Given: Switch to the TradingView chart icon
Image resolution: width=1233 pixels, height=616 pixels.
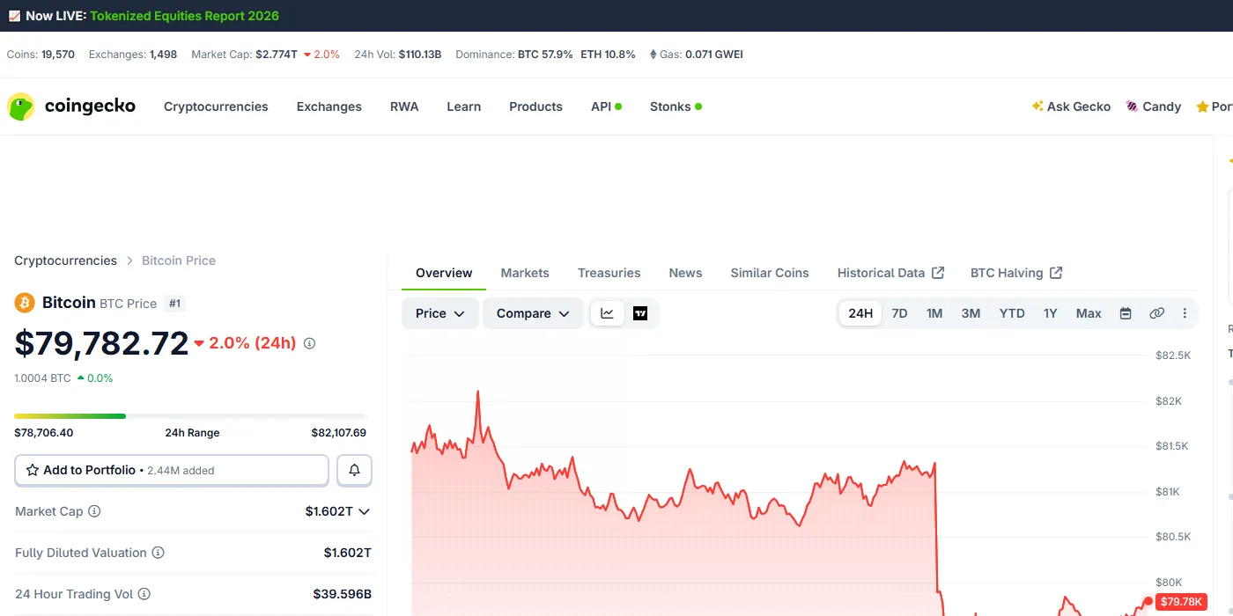Looking at the screenshot, I should (640, 313).
